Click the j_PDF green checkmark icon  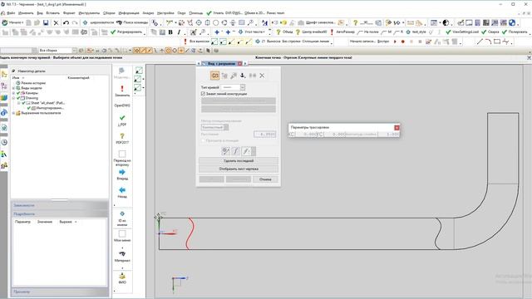122,118
